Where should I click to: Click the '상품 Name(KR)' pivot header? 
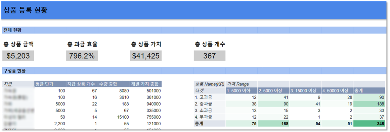pyautogui.click(x=209, y=84)
